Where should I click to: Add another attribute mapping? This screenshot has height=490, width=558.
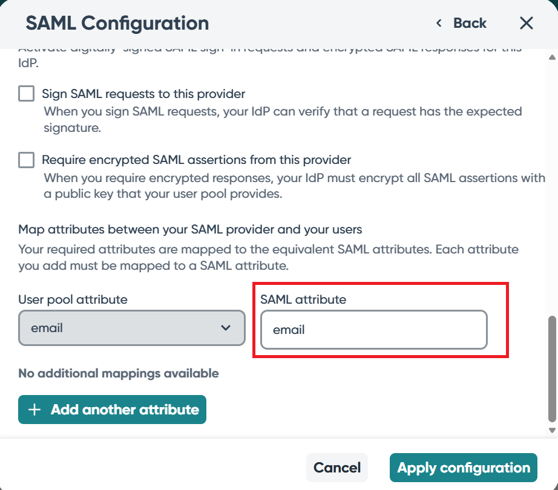[112, 410]
